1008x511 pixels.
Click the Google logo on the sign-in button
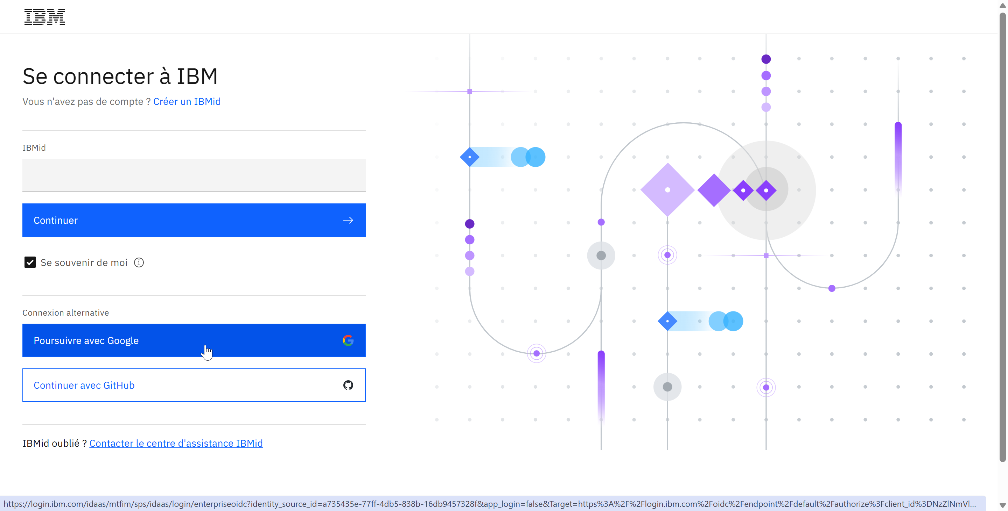(348, 340)
